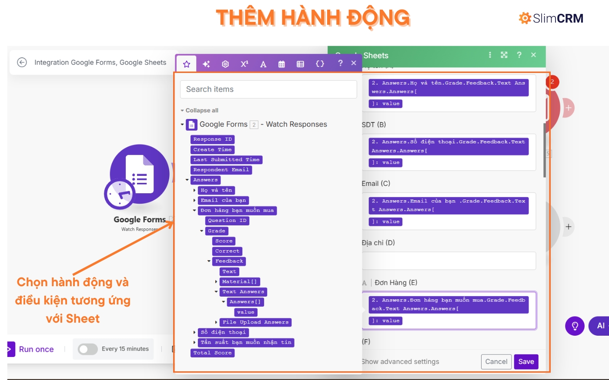609x380 pixels.
Task: Click the Email (C) mapping field
Action: (x=449, y=211)
